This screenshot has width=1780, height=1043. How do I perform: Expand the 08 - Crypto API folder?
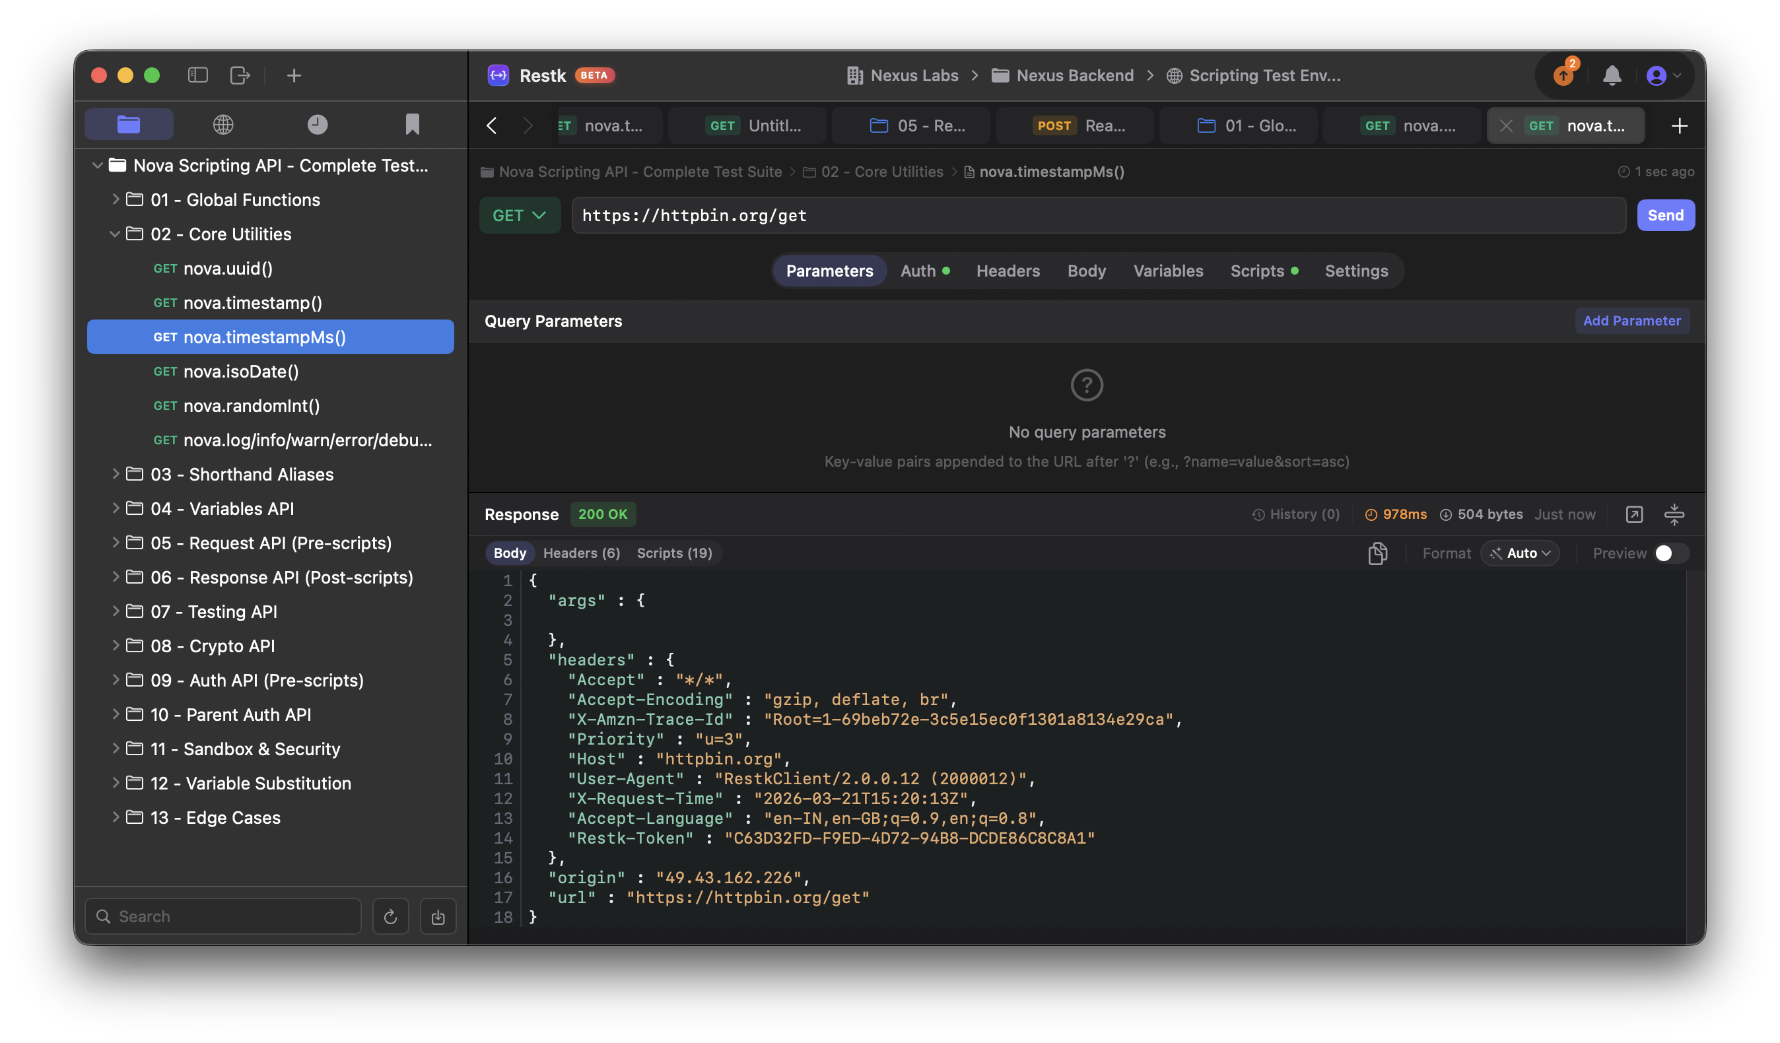point(115,646)
